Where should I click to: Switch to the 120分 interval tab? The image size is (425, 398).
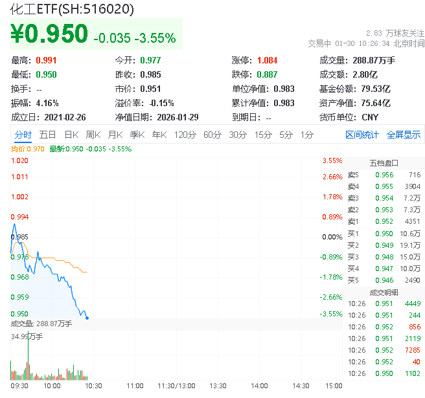click(185, 135)
